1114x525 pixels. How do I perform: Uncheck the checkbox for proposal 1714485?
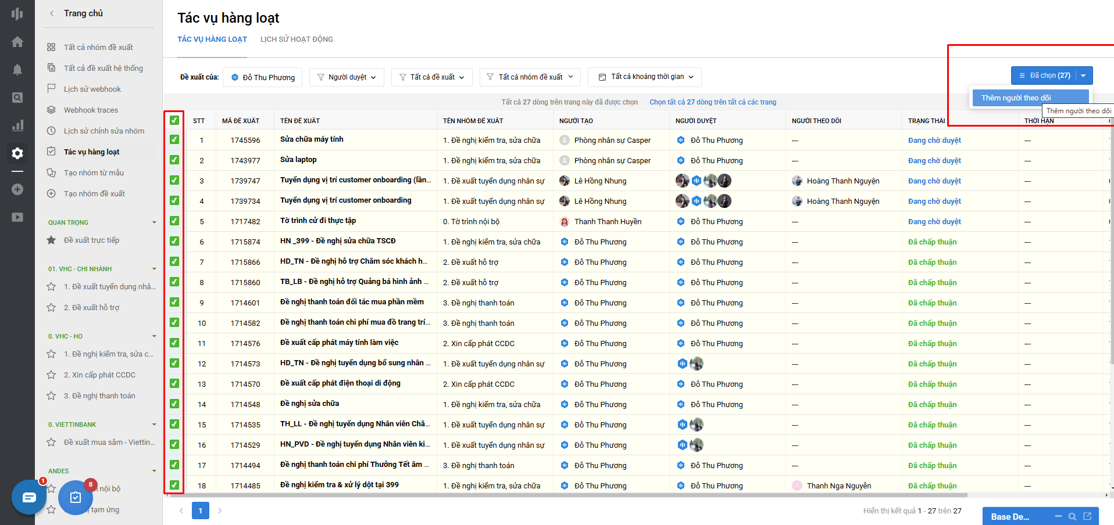pyautogui.click(x=174, y=485)
